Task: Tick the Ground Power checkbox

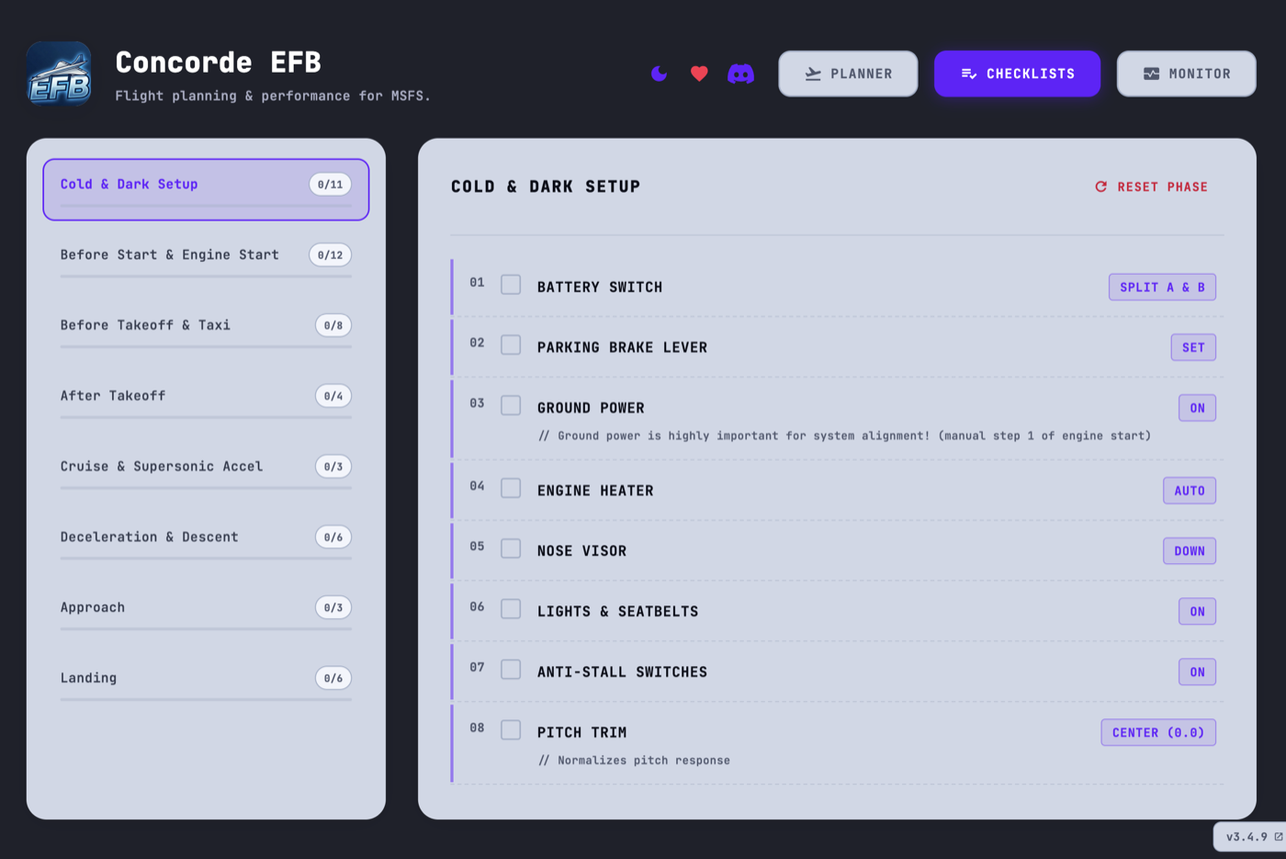Action: (511, 406)
